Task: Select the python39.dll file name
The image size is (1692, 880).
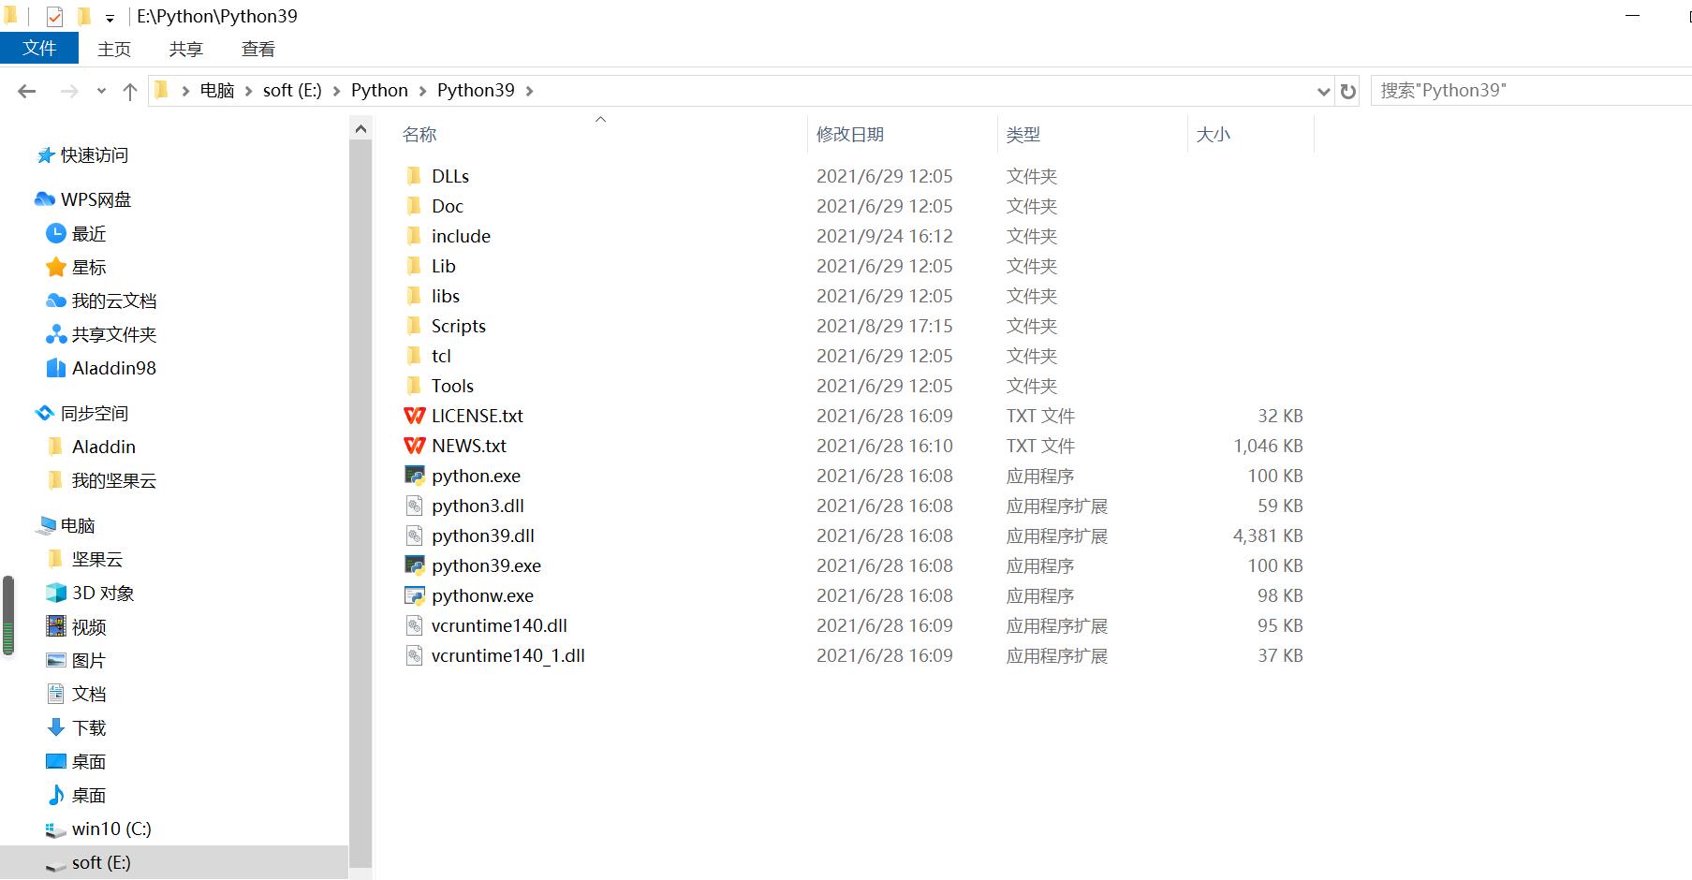Action: [482, 535]
